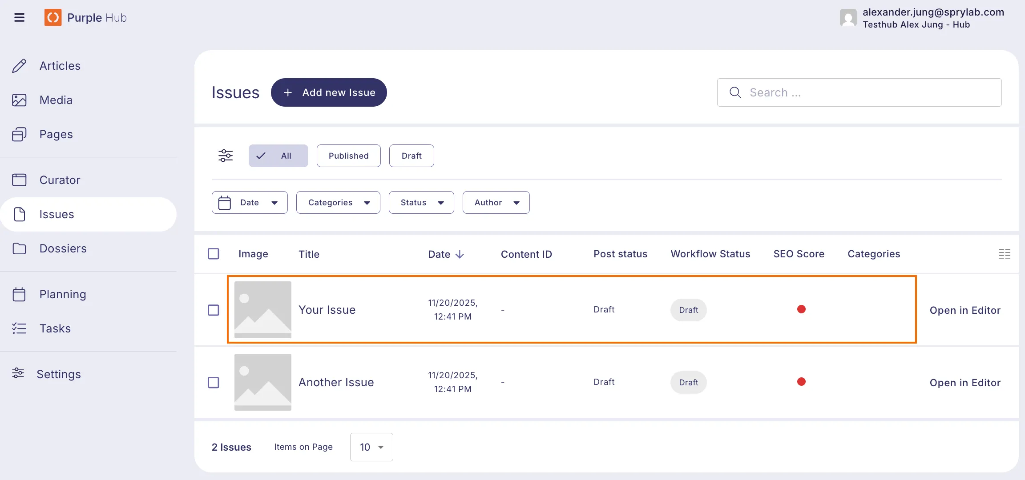Click the user avatar icon
This screenshot has height=480, width=1025.
tap(848, 18)
